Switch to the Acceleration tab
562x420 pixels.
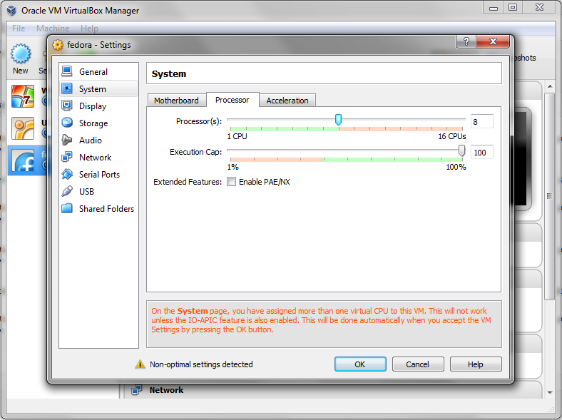click(x=287, y=101)
